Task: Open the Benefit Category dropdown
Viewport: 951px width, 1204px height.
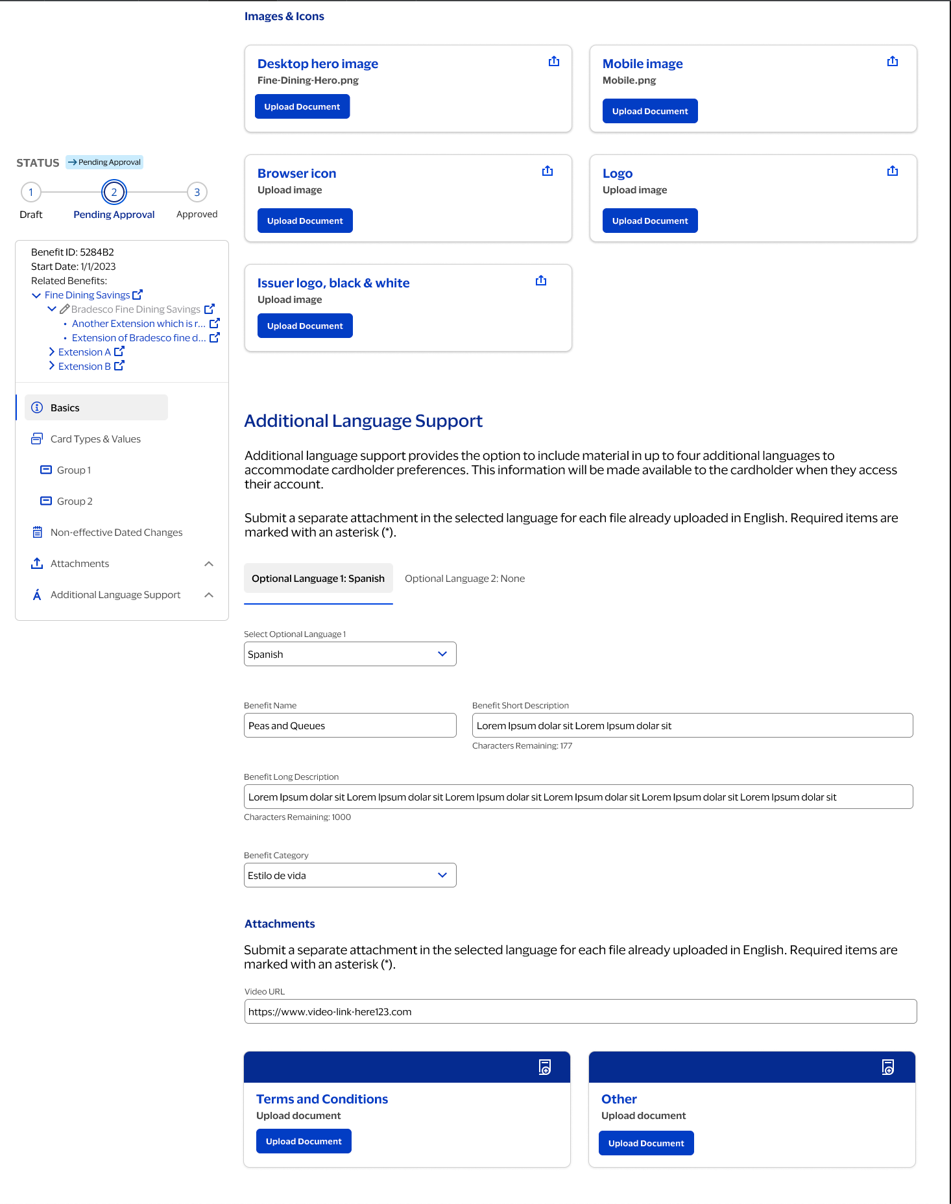Action: tap(350, 875)
